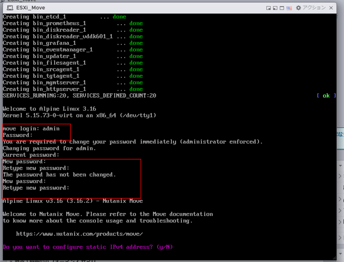Click the 'Creating bin_prometheus_1' line

pyautogui.click(x=73, y=23)
